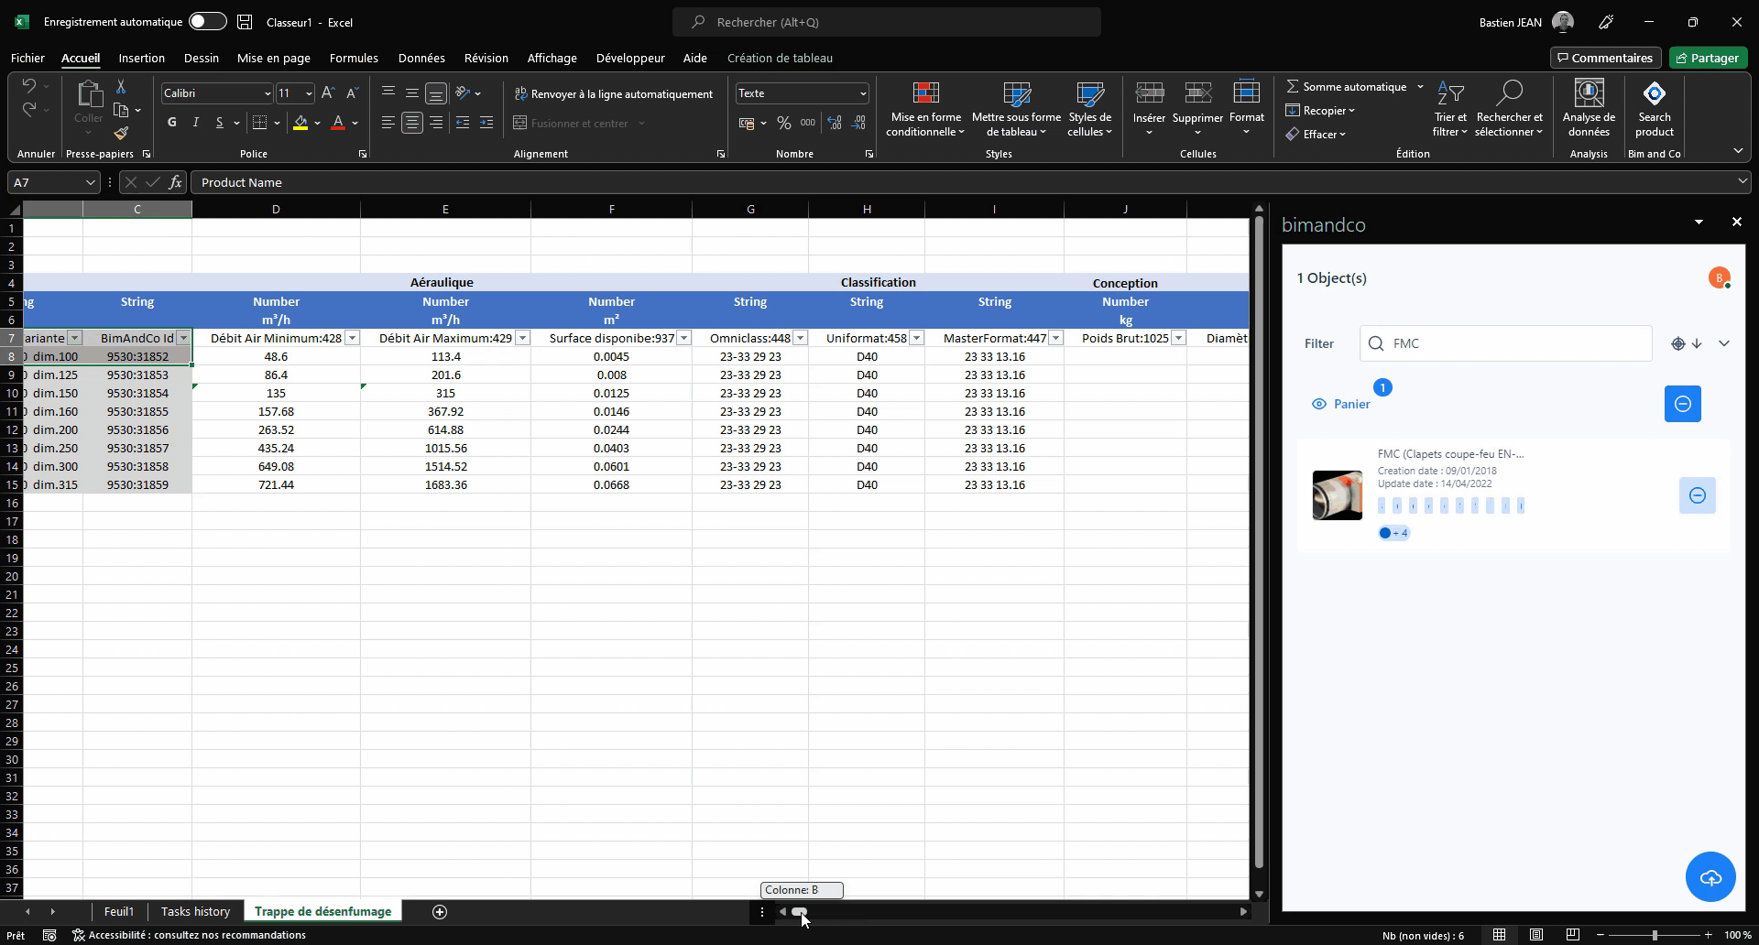Open the font size dropdown

(x=309, y=92)
